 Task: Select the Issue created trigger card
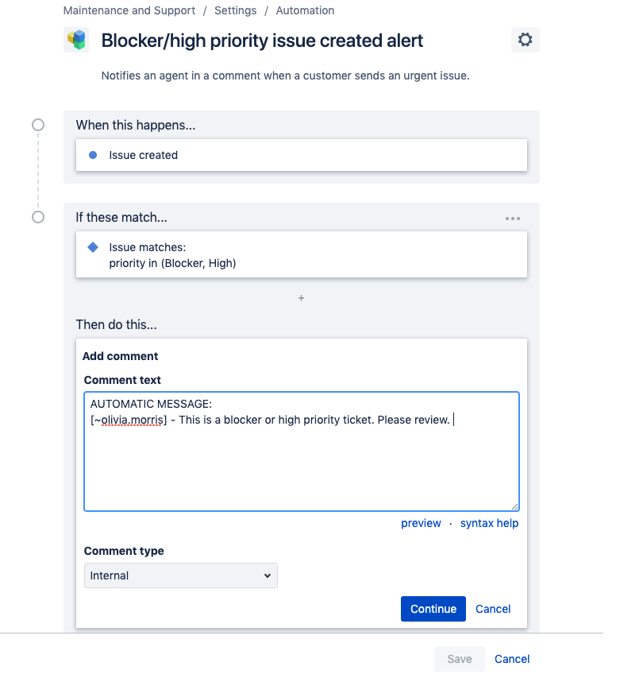[302, 155]
